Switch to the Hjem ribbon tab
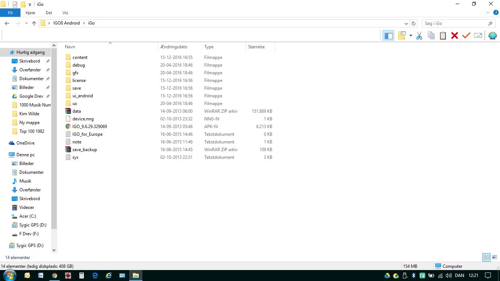The image size is (500, 281). click(x=30, y=13)
